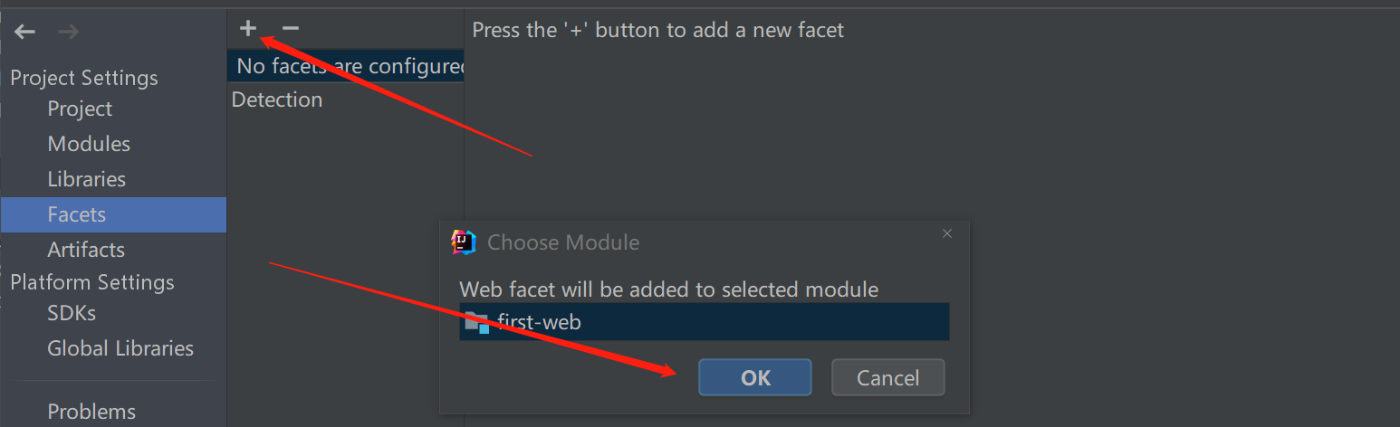
Task: Click the IntelliJ logo in dialog title
Action: pyautogui.click(x=464, y=242)
